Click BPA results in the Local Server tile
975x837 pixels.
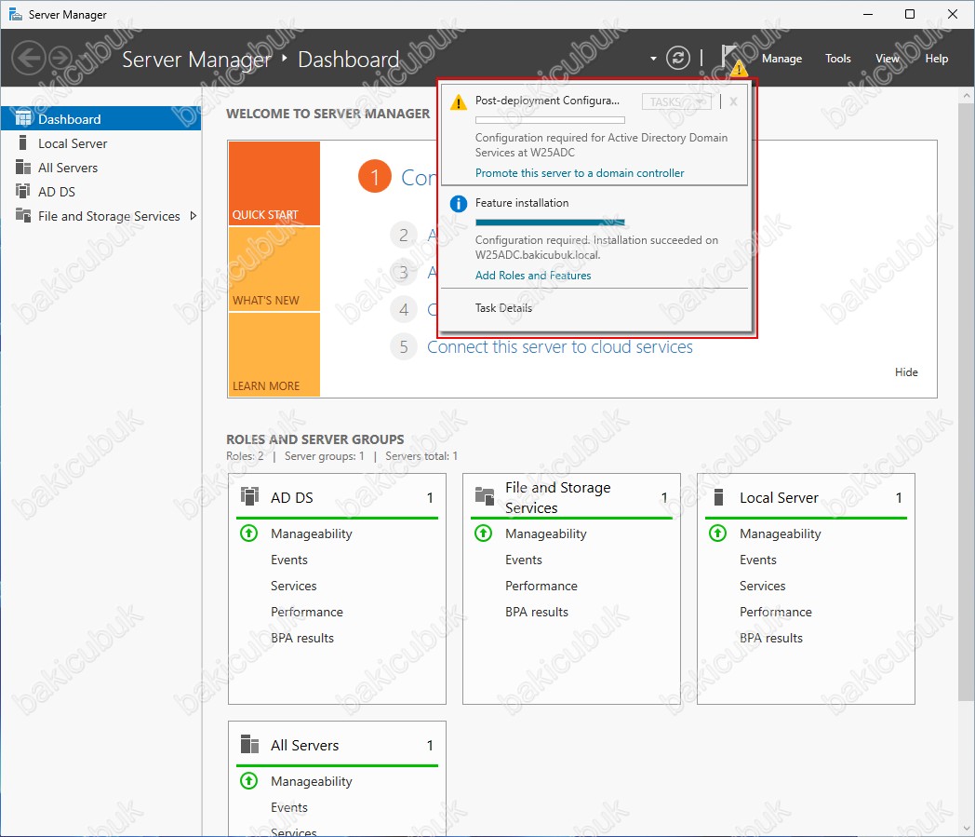[771, 638]
